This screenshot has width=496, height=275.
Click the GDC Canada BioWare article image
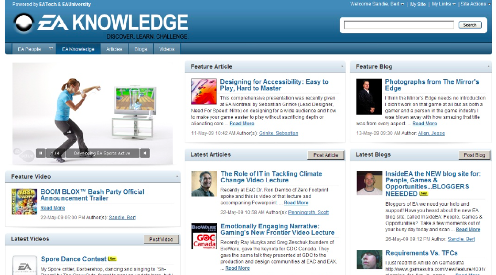click(204, 236)
